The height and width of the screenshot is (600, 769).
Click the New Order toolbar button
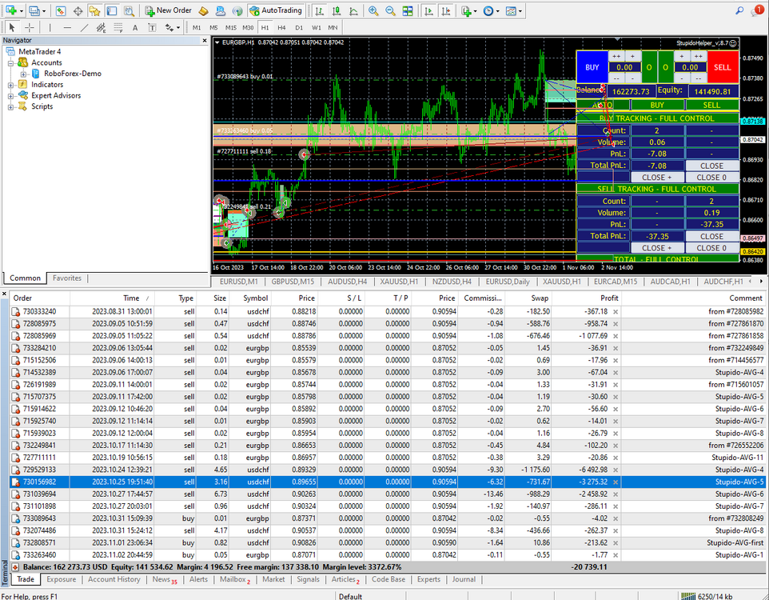point(168,10)
